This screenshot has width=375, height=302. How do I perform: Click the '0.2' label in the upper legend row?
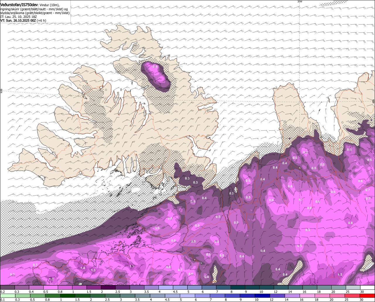(2, 292)
